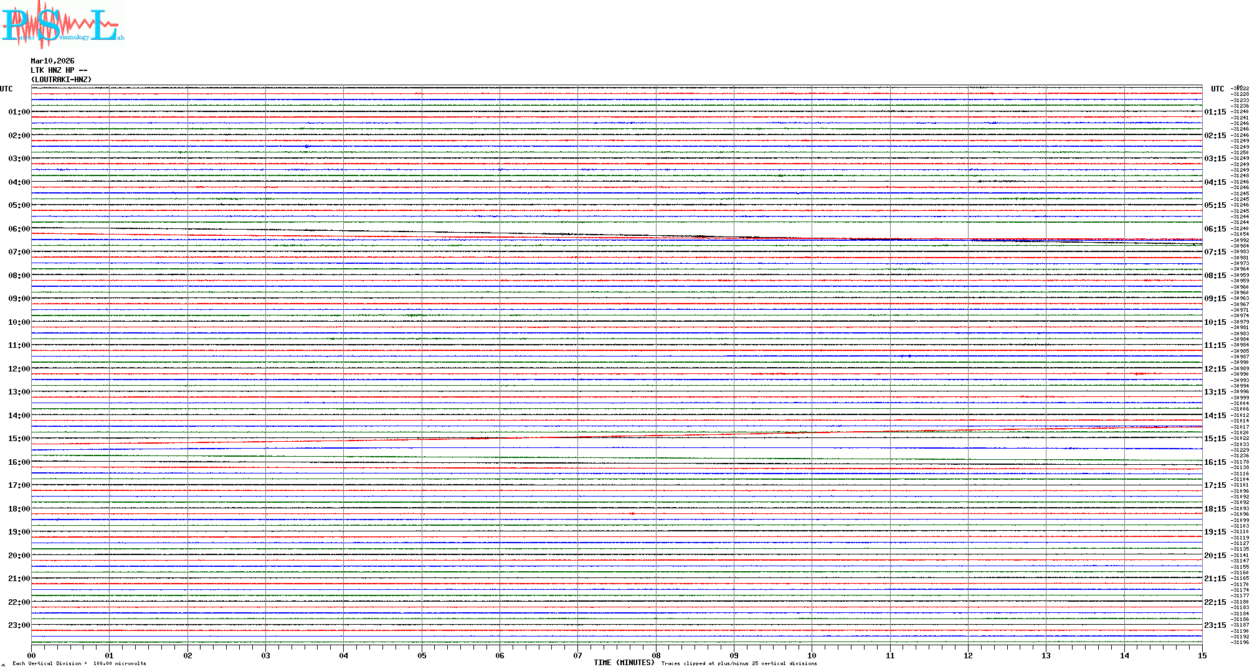Click the TIME (MINUTES) axis title

(x=624, y=663)
